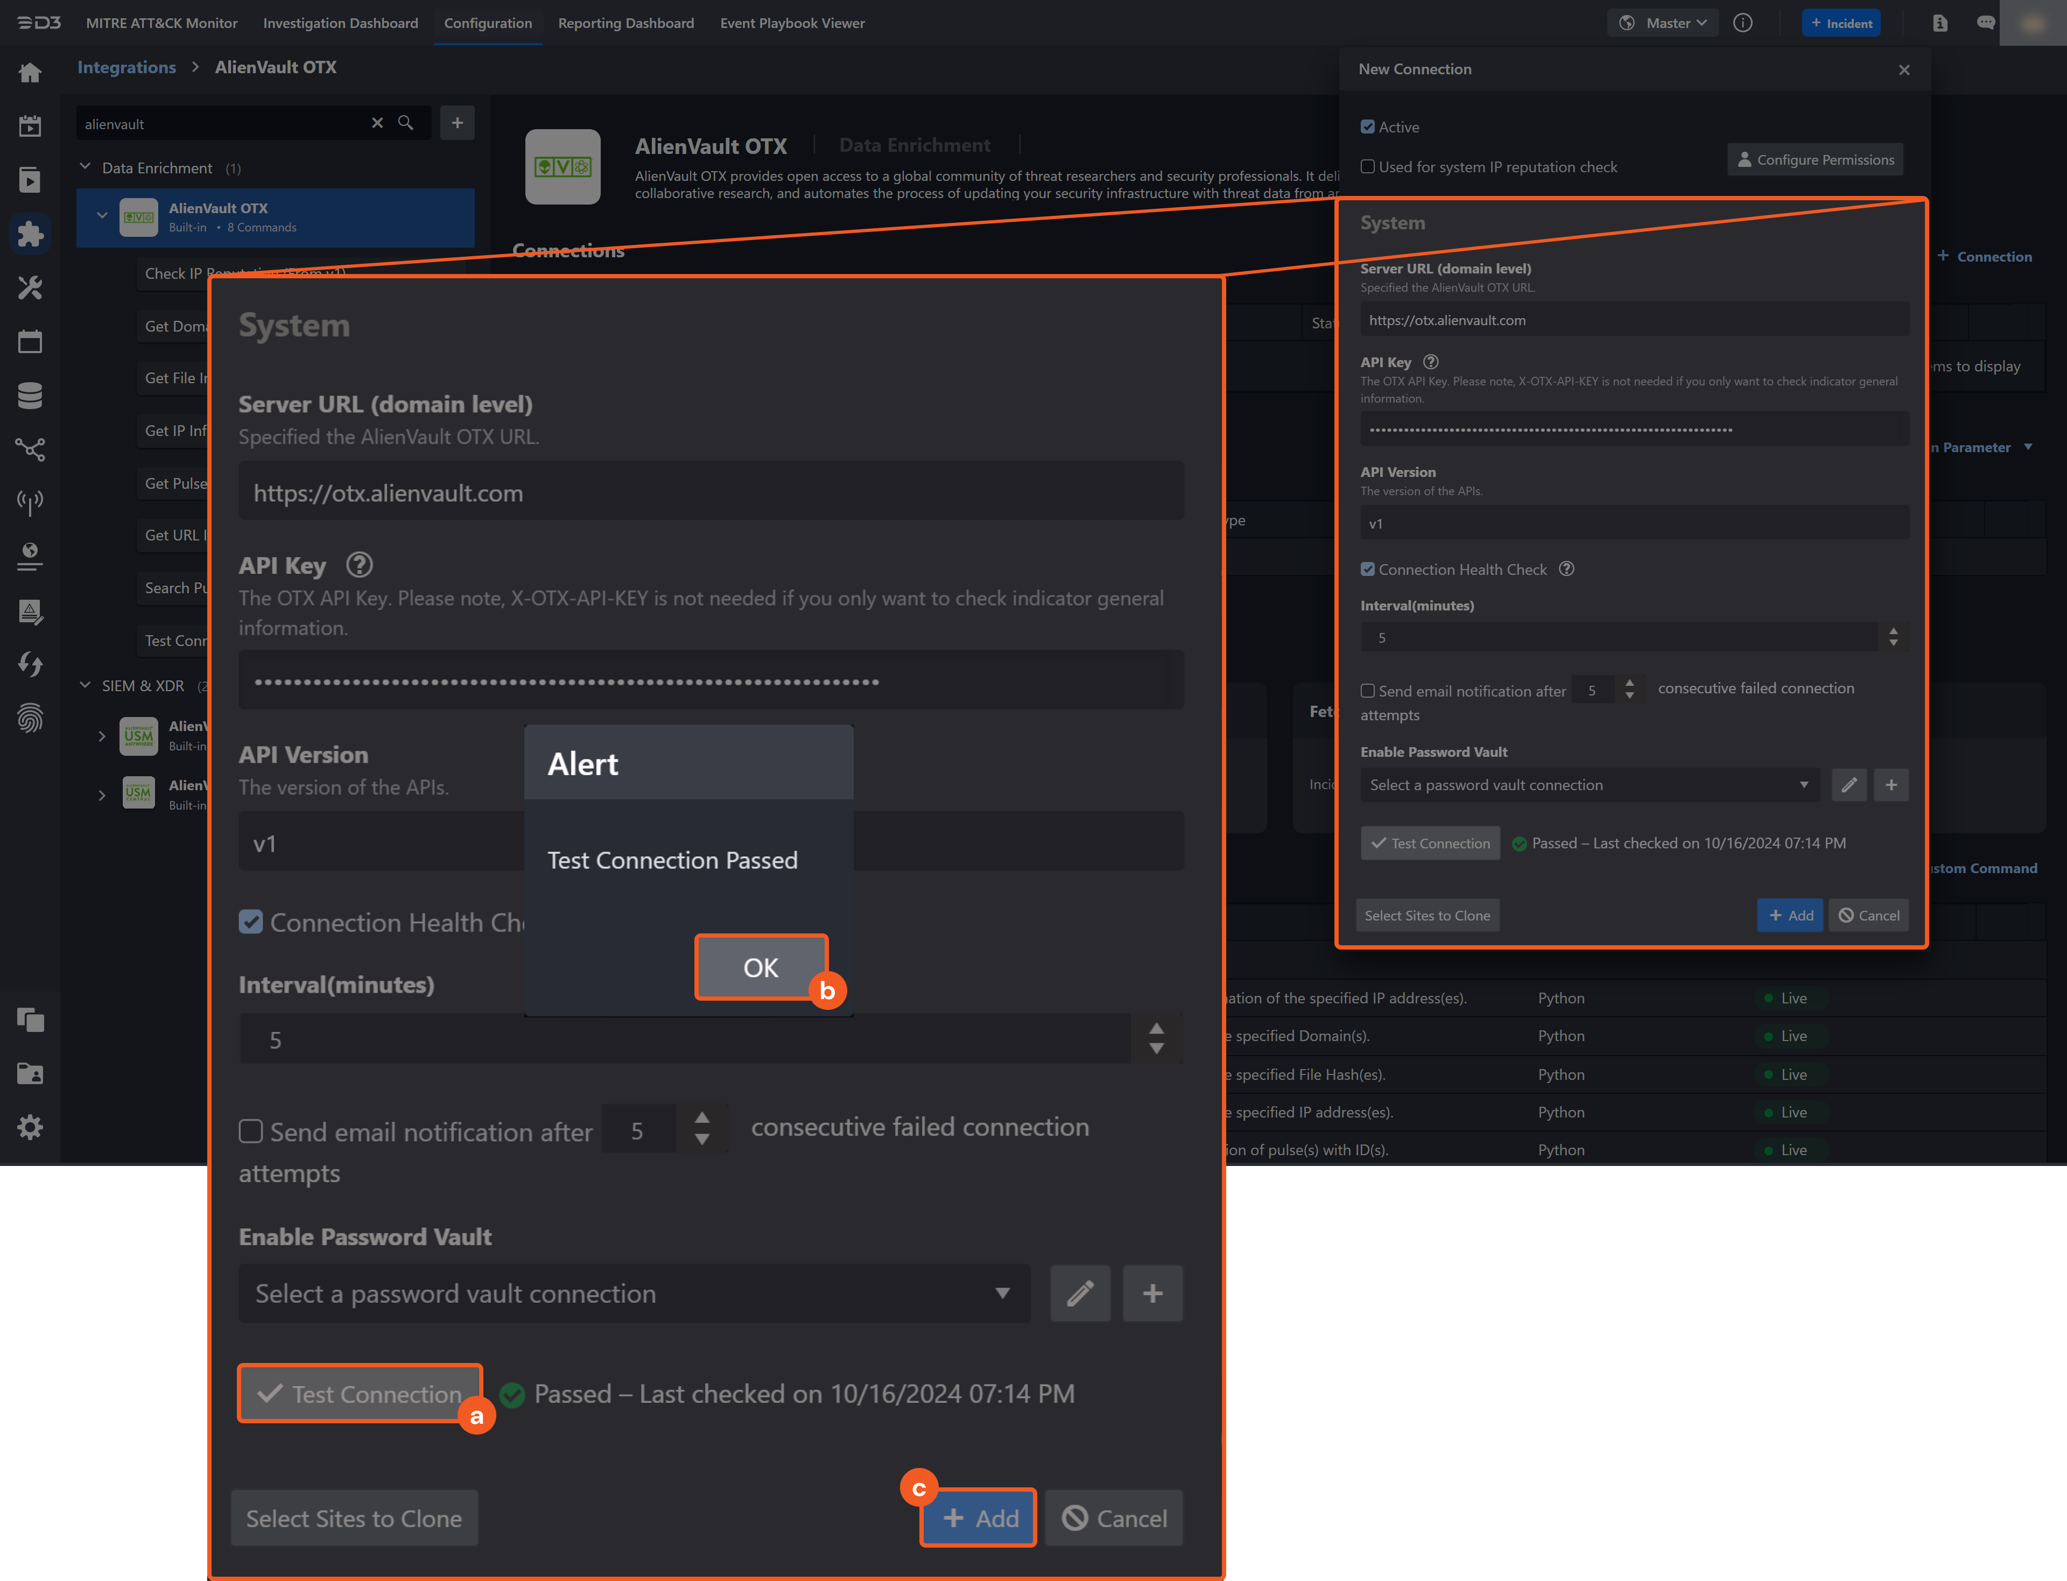Viewport: 2067px width, 1581px height.
Task: Open the puzzle-piece Integrations sidebar icon
Action: tap(30, 234)
